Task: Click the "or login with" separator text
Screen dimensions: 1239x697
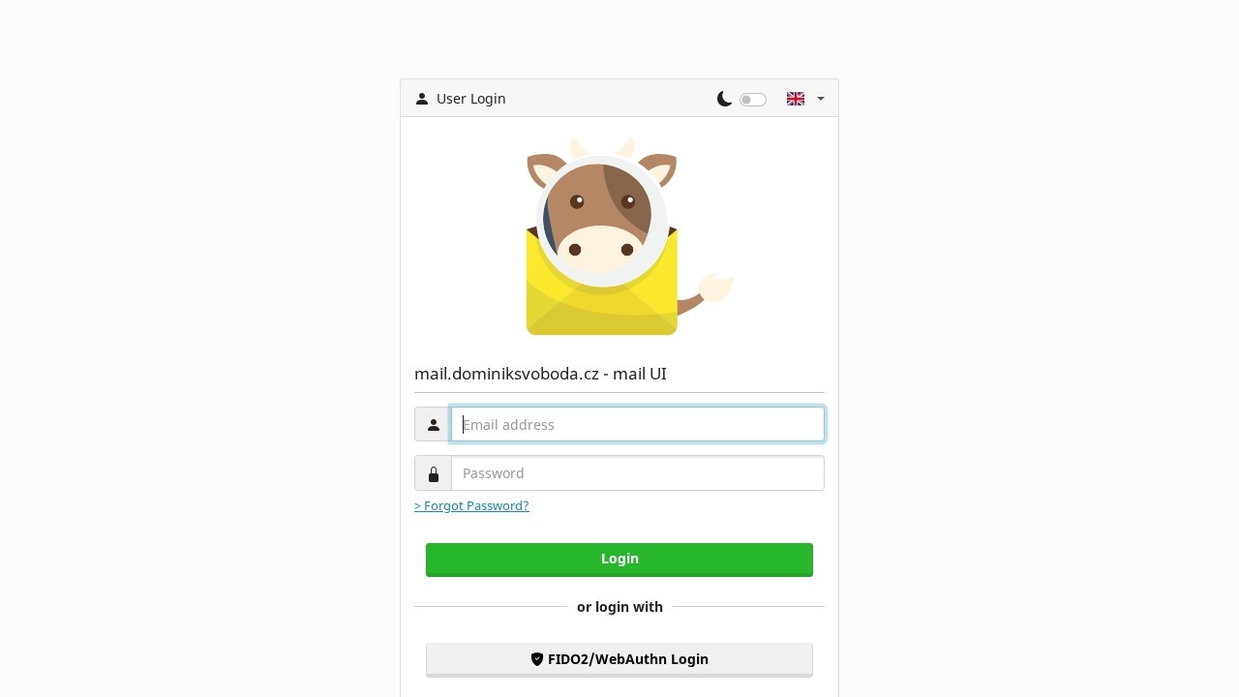Action: coord(619,607)
